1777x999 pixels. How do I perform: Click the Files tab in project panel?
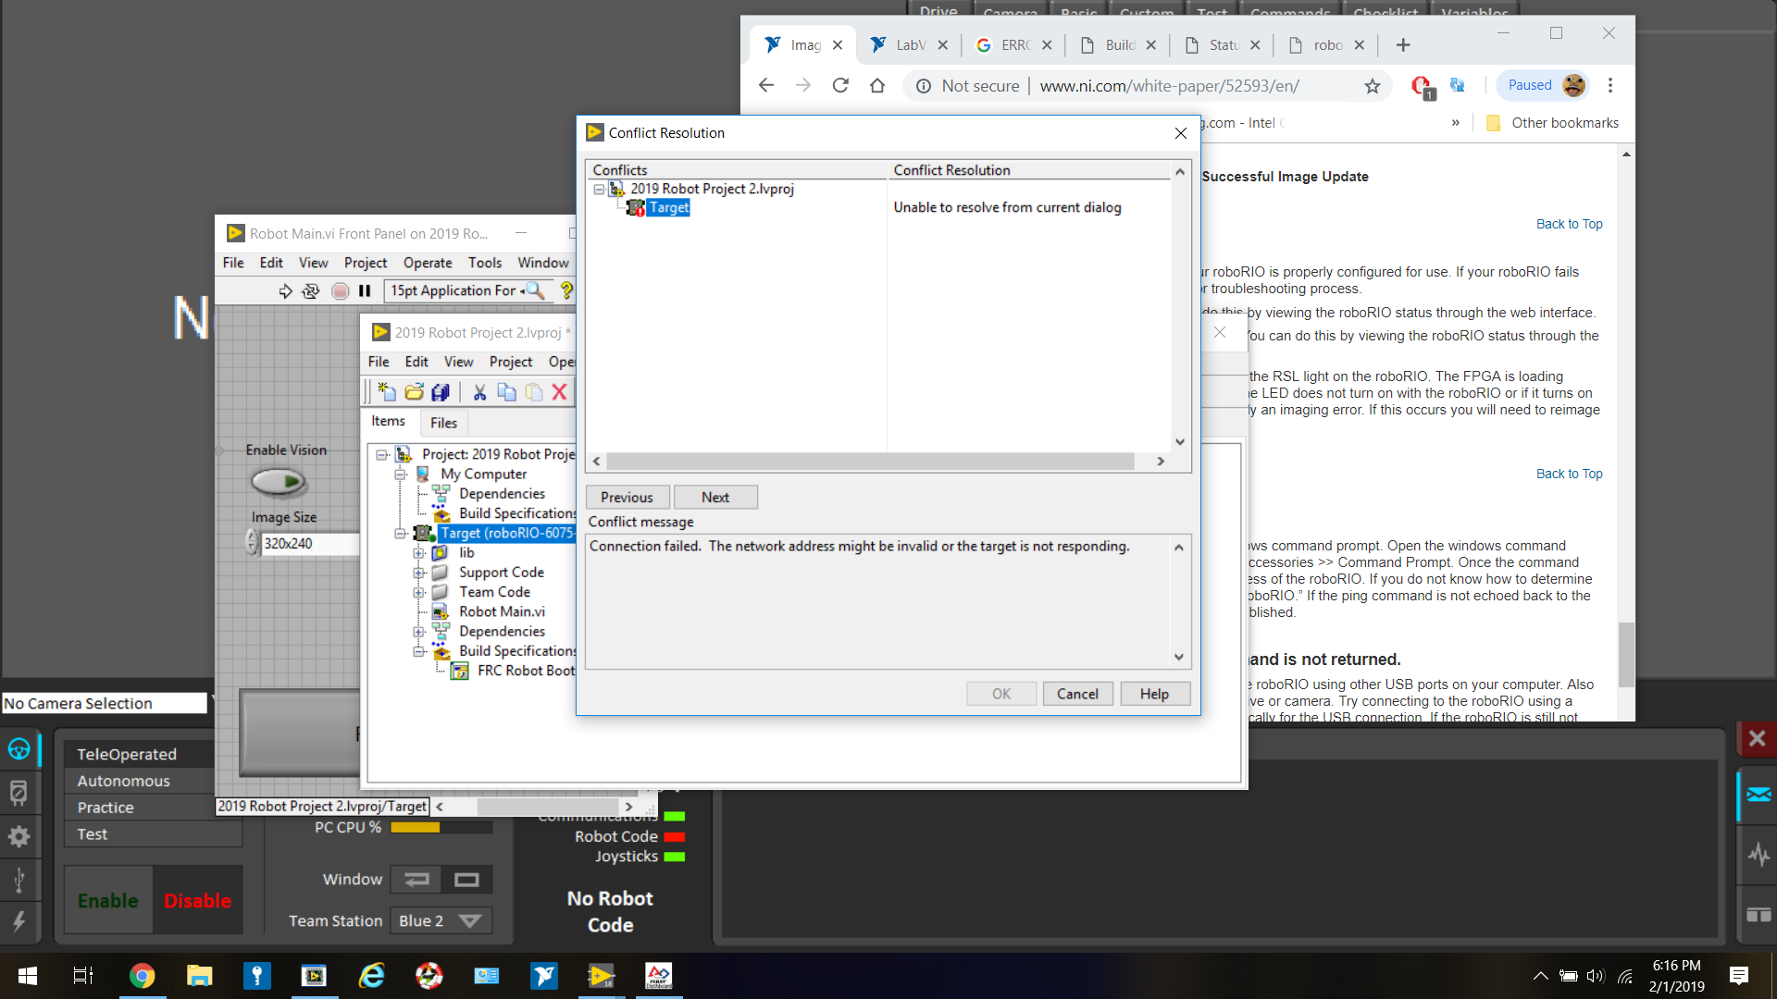tap(443, 422)
